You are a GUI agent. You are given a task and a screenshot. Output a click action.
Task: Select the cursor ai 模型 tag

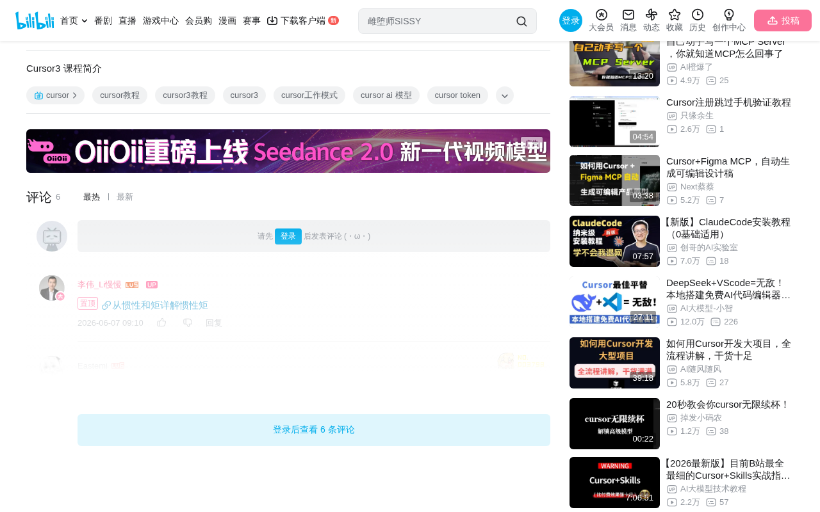tap(386, 95)
